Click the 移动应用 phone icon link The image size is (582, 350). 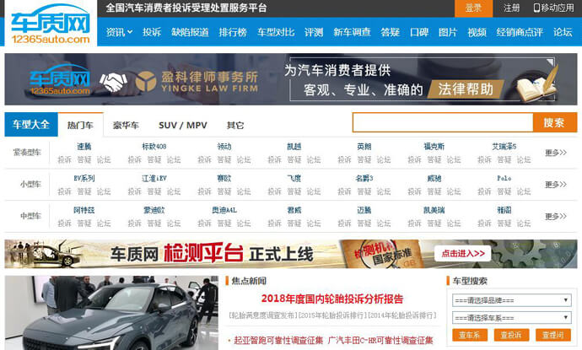click(x=553, y=8)
